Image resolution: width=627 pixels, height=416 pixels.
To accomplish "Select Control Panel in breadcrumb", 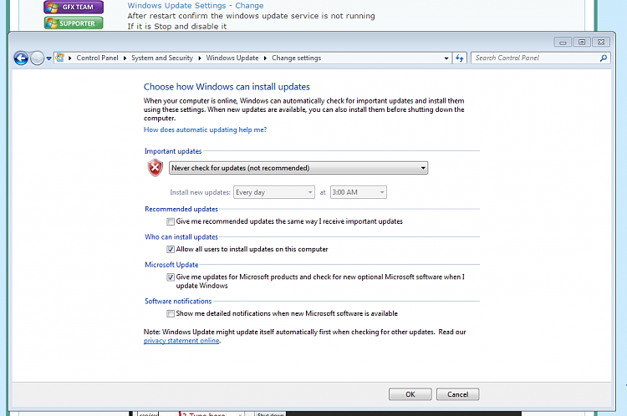I will tap(97, 58).
